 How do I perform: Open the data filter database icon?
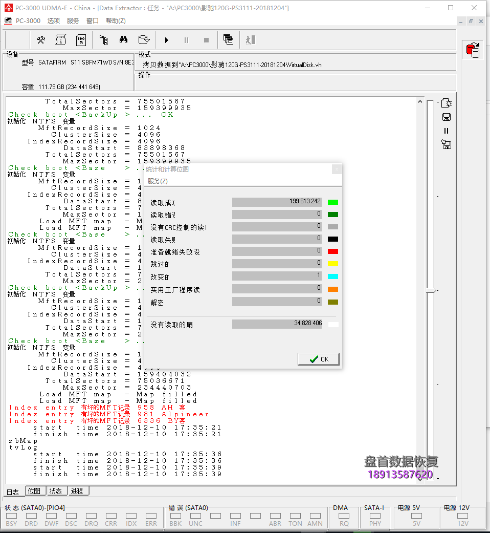point(144,40)
